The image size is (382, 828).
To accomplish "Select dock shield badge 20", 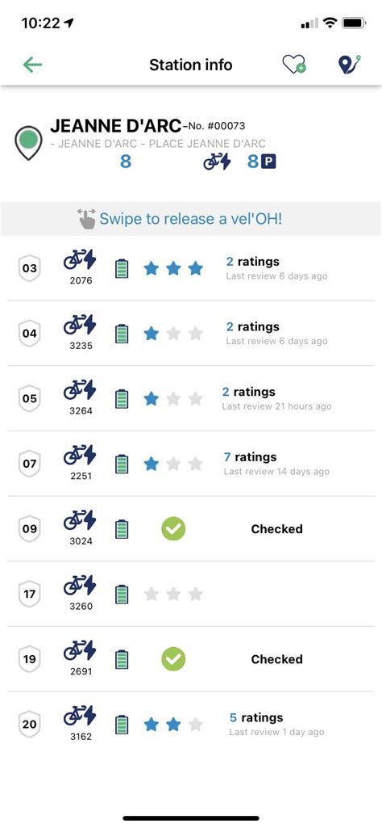I will [x=30, y=725].
